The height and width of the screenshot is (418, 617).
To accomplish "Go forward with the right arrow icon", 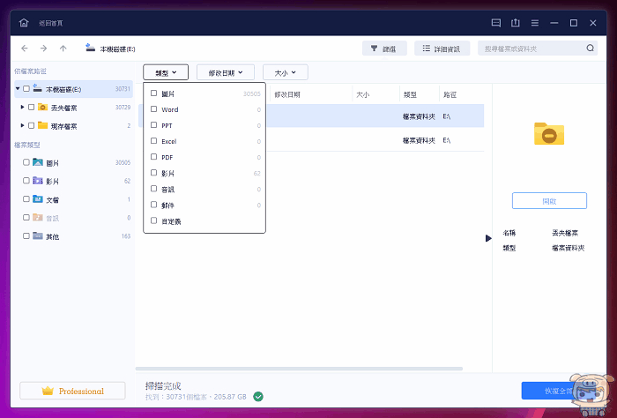I will pos(44,49).
